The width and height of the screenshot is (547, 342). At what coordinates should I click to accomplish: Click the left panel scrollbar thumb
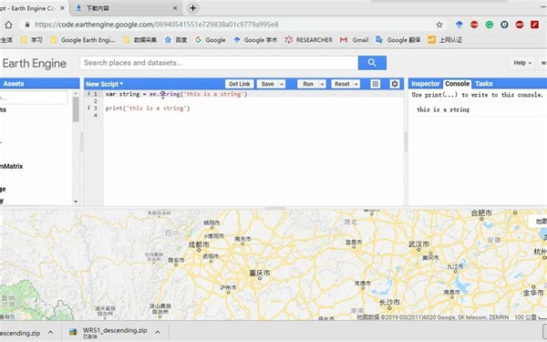click(x=76, y=109)
